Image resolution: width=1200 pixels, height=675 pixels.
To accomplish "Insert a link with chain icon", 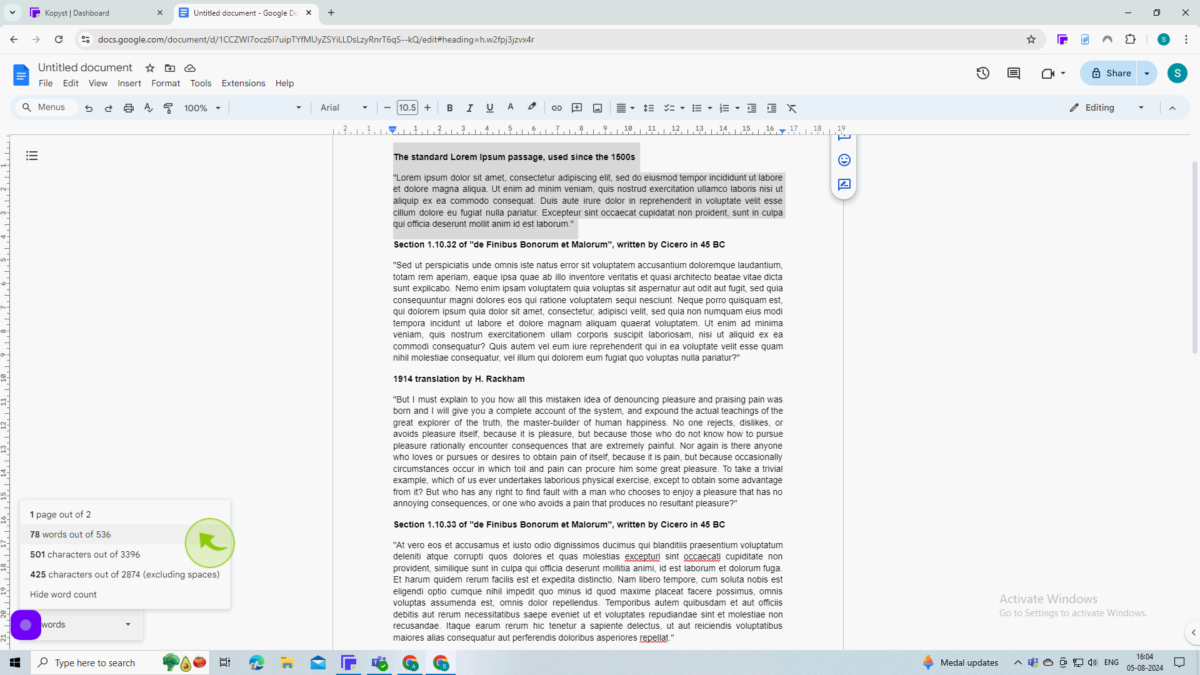I will [x=556, y=108].
